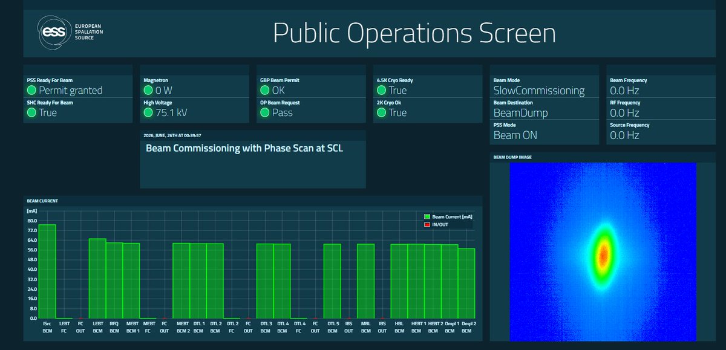
Task: Select the green Magnetron status light
Action: 148,91
